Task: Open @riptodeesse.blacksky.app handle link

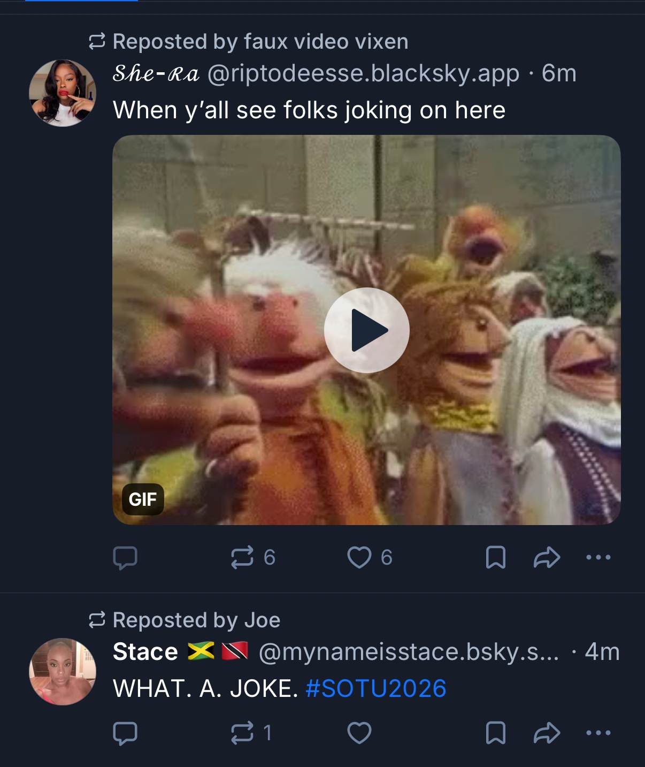Action: 363,73
